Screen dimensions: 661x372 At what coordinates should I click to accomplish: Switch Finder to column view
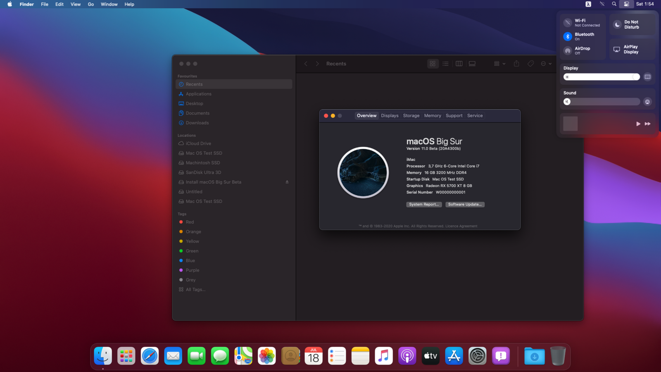point(459,64)
